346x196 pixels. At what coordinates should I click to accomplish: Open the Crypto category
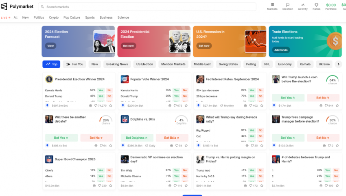54,17
